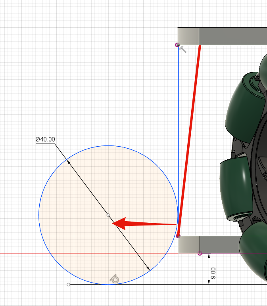Click the purple point under lower gray bar
The width and height of the screenshot is (267, 306).
[200, 253]
